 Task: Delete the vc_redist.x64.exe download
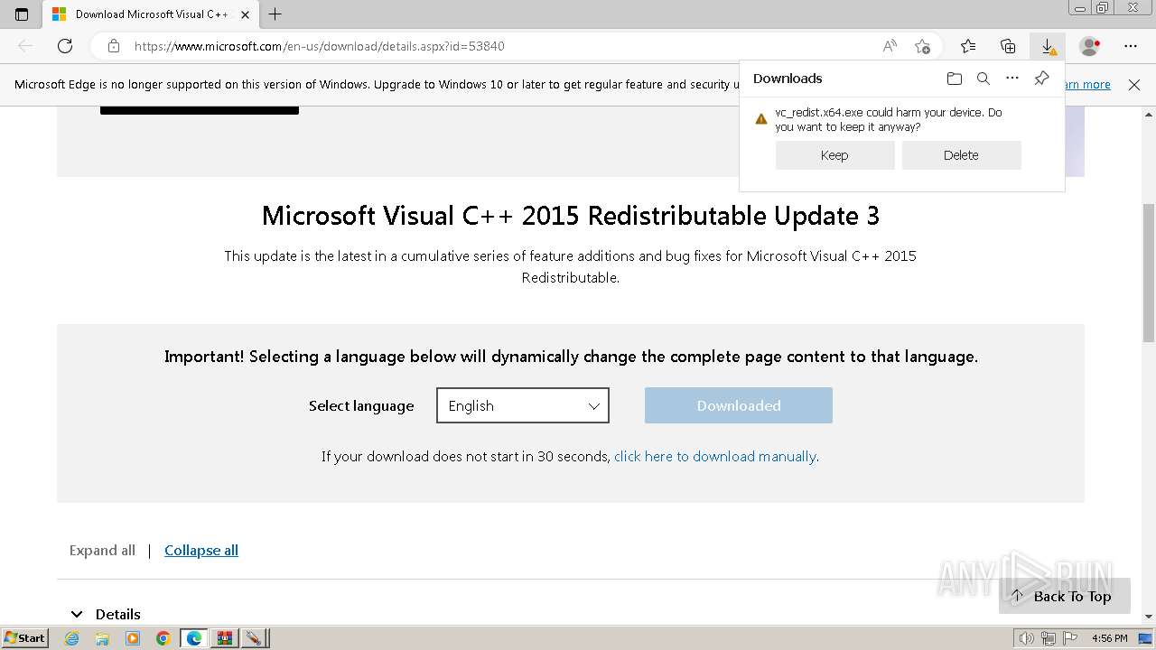[x=961, y=155]
